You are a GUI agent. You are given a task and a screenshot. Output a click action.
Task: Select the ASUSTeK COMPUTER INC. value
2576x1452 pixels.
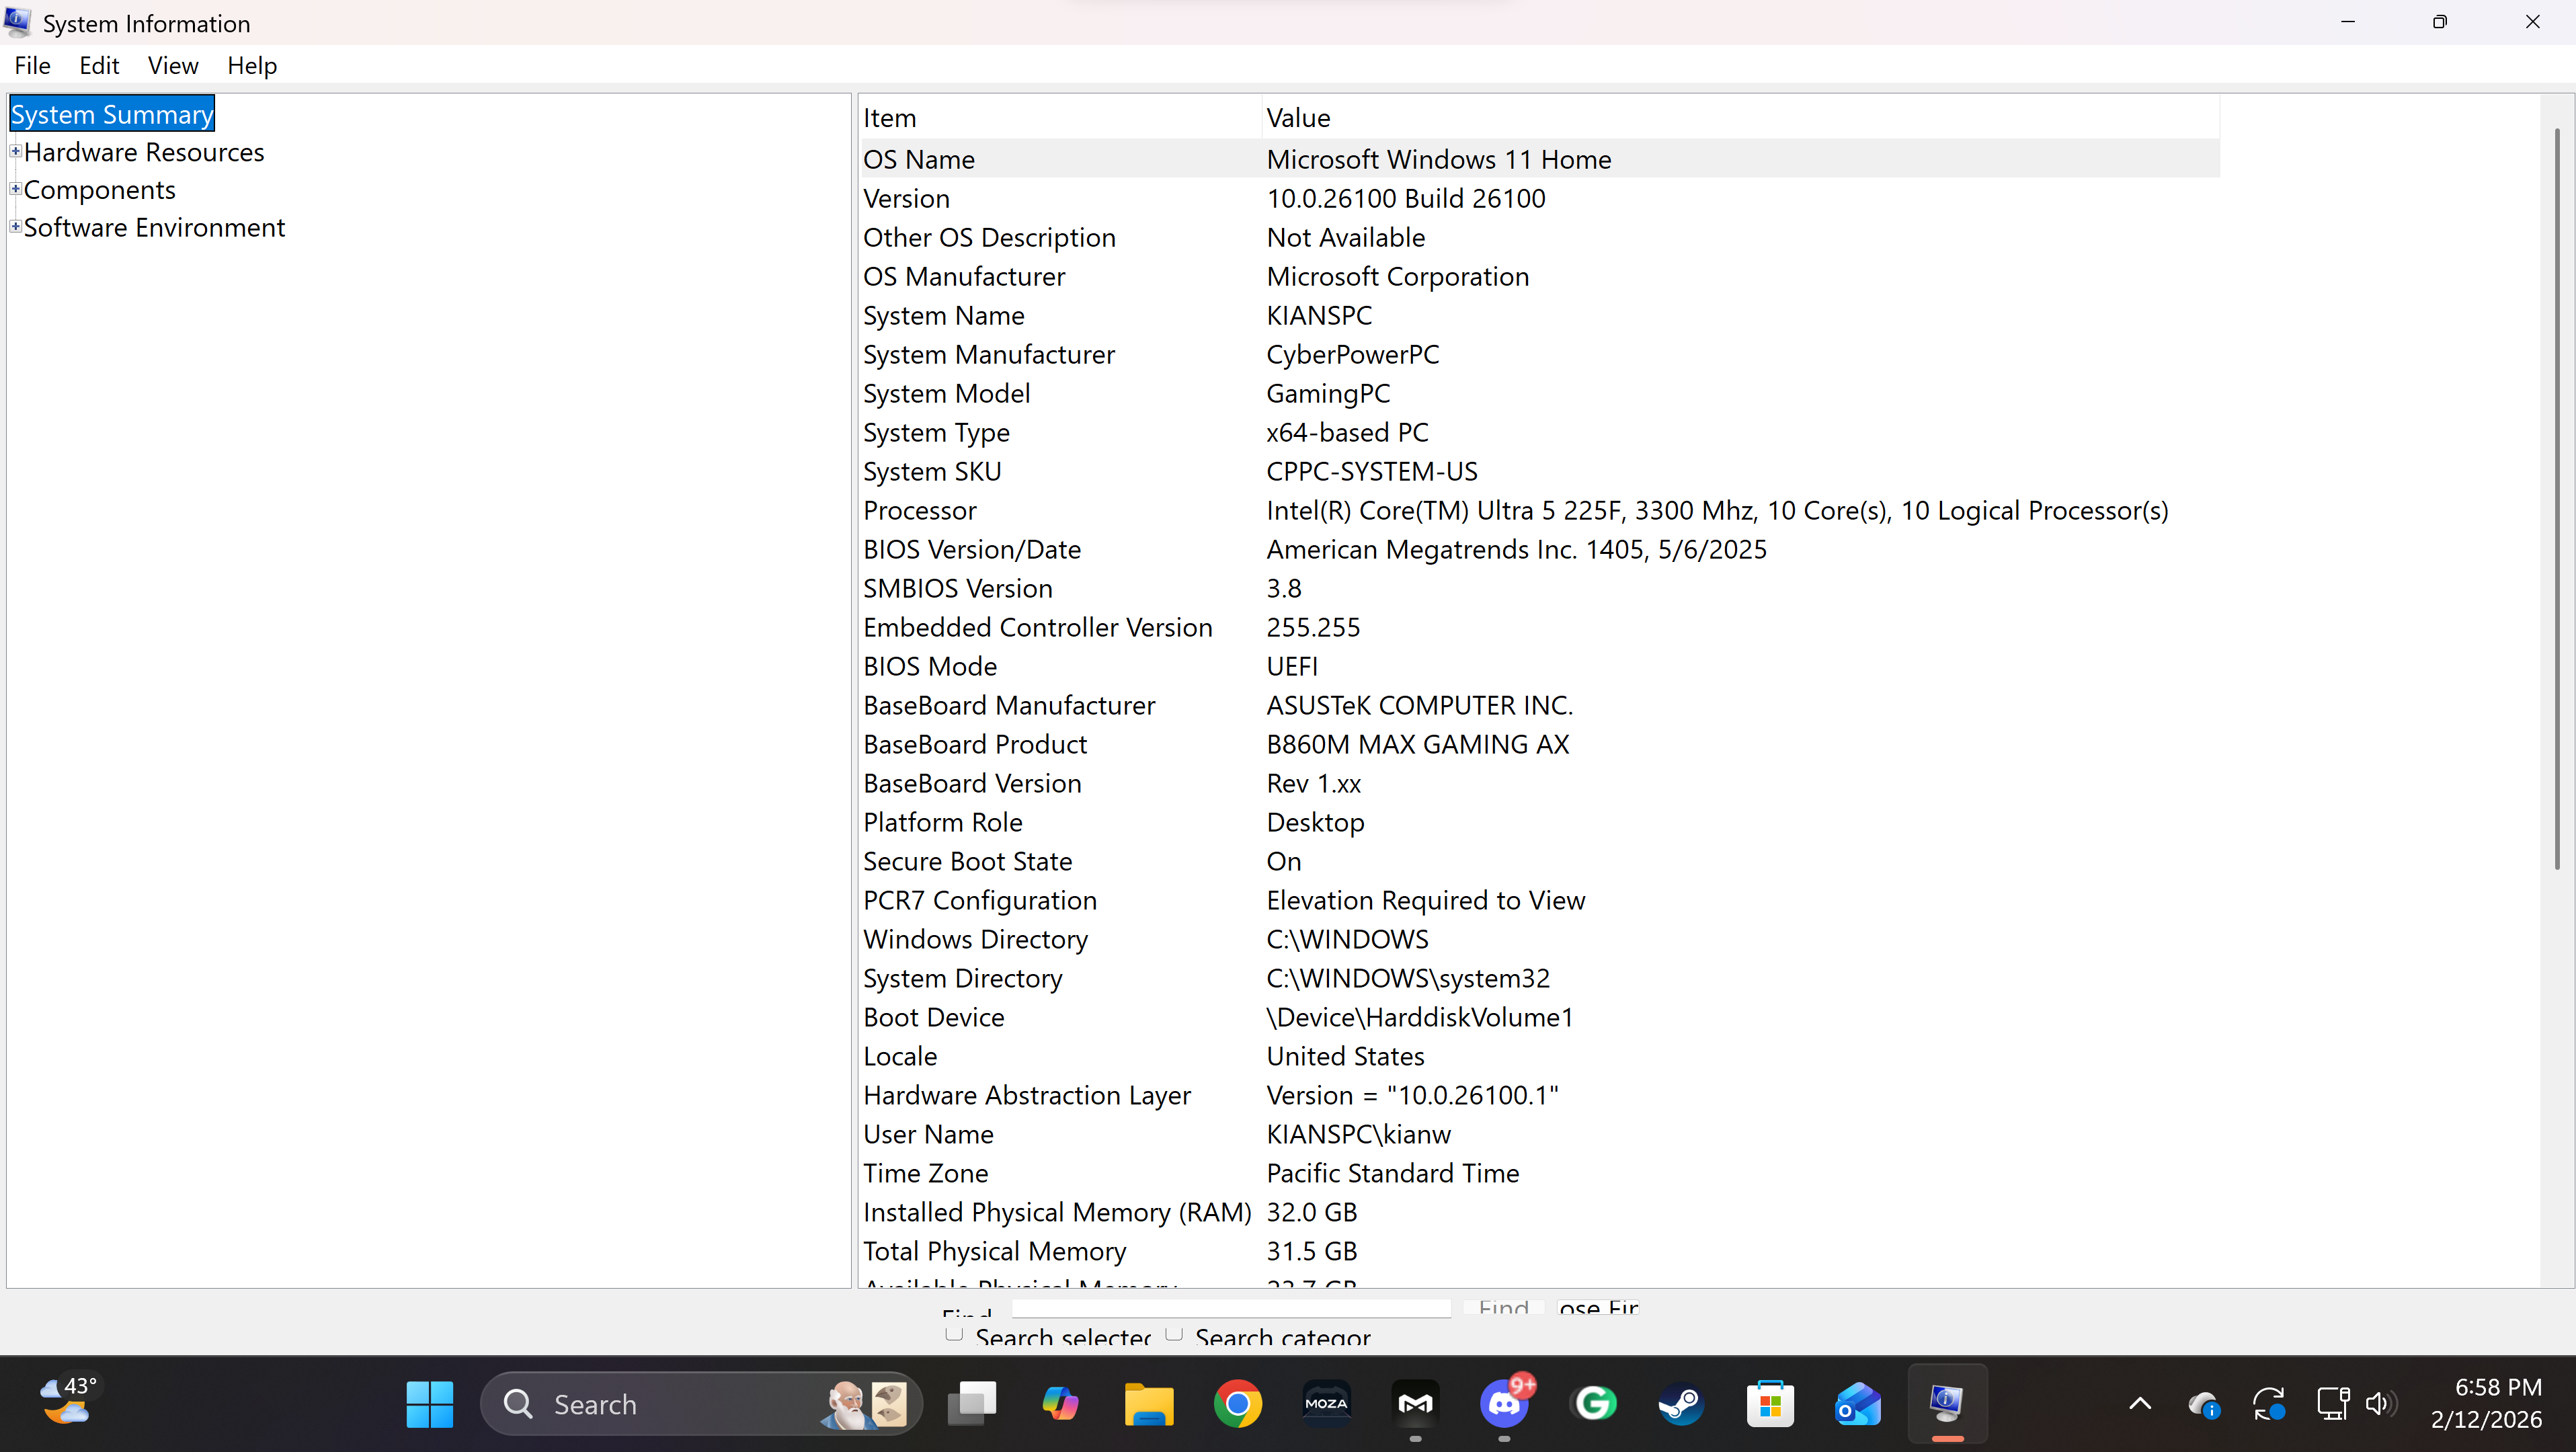(1420, 705)
